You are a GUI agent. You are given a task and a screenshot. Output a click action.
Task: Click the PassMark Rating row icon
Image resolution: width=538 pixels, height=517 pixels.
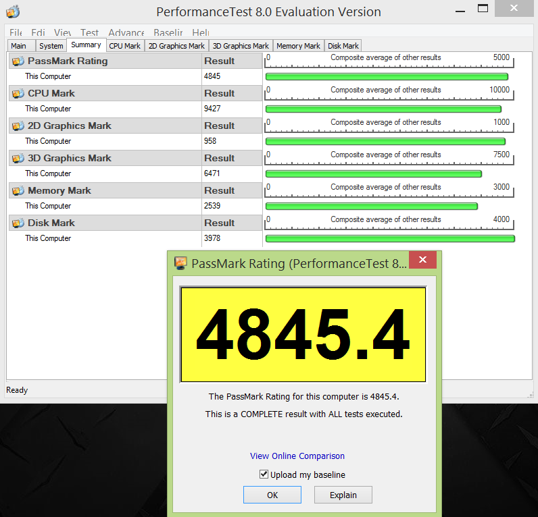coord(18,61)
